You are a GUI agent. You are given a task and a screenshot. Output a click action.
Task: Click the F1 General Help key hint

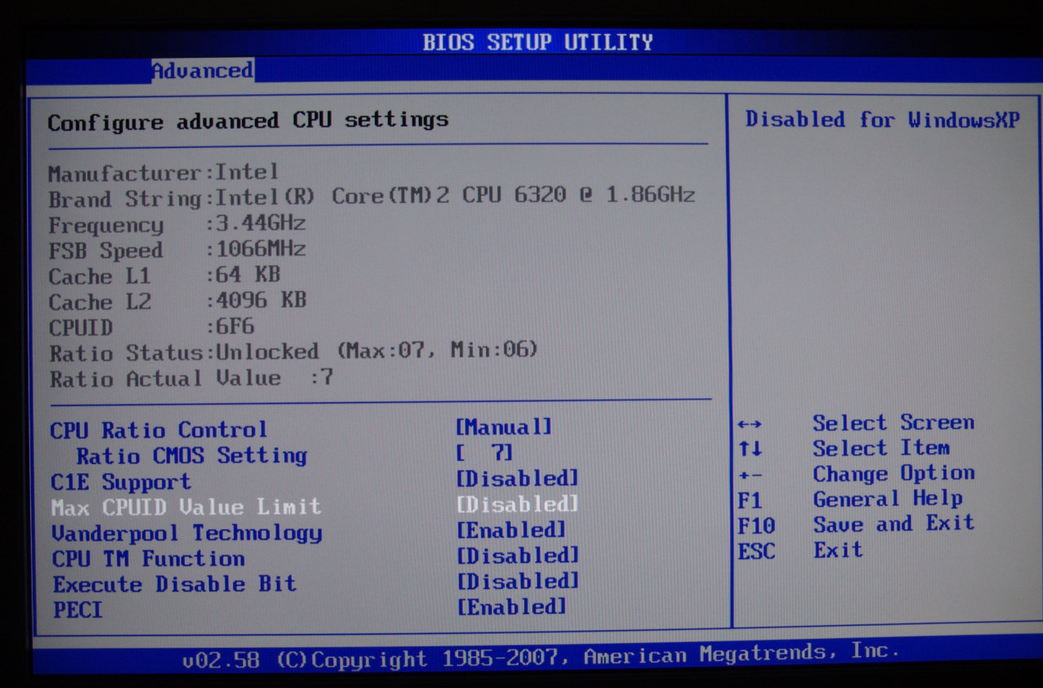click(847, 499)
